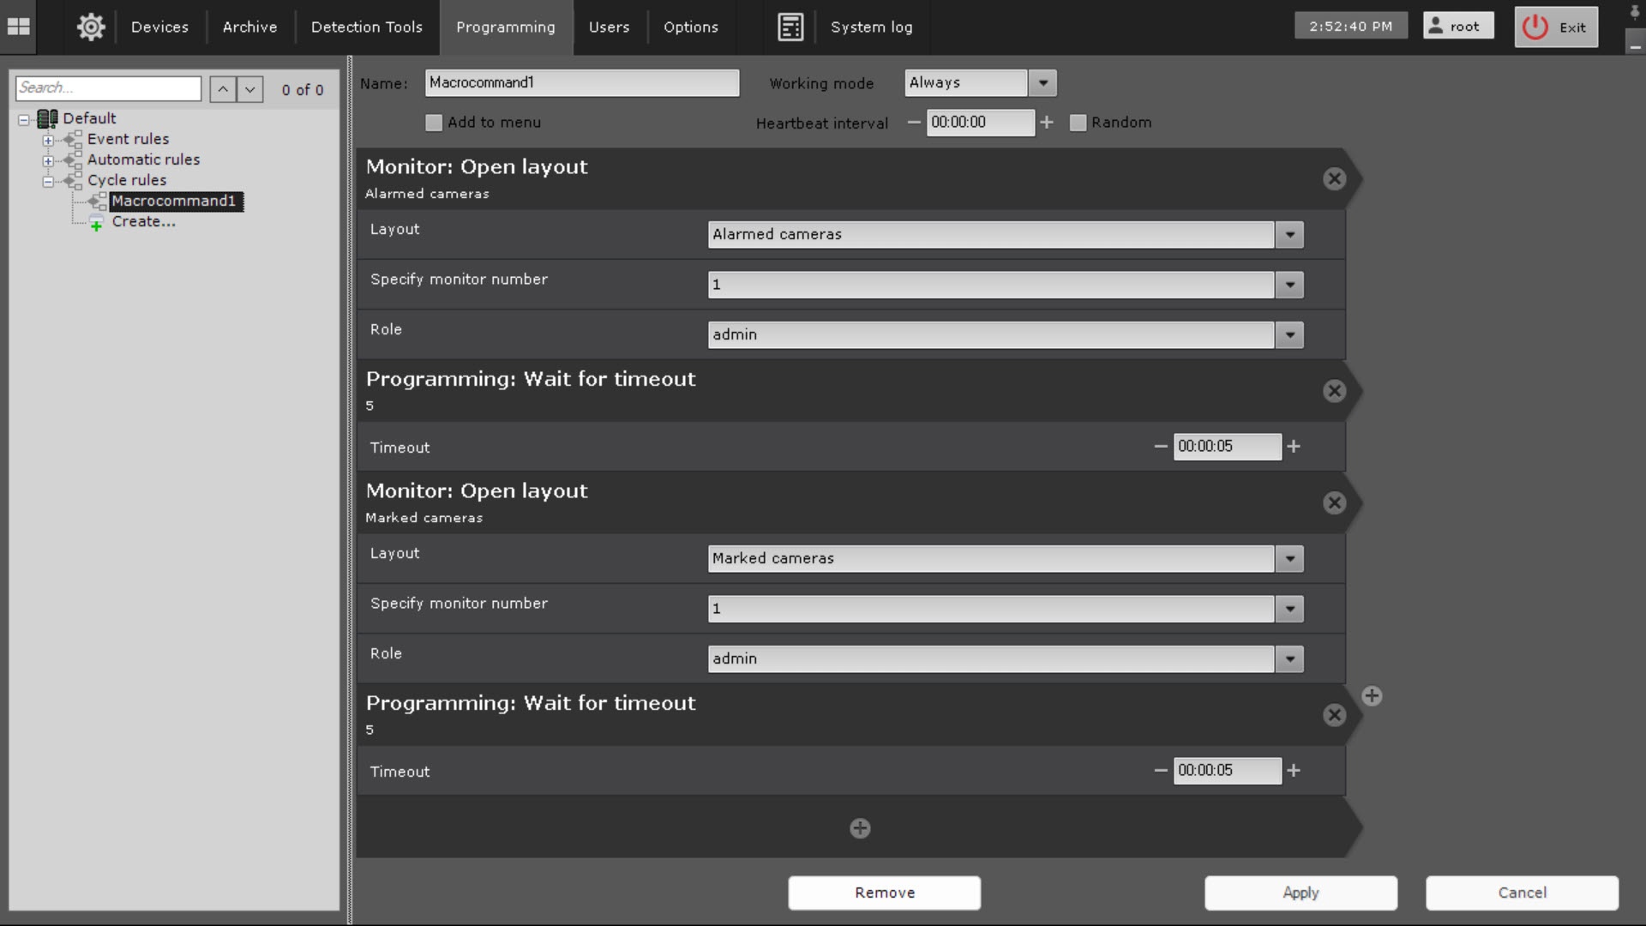Jump to previous search result
The height and width of the screenshot is (926, 1646).
pyautogui.click(x=222, y=89)
